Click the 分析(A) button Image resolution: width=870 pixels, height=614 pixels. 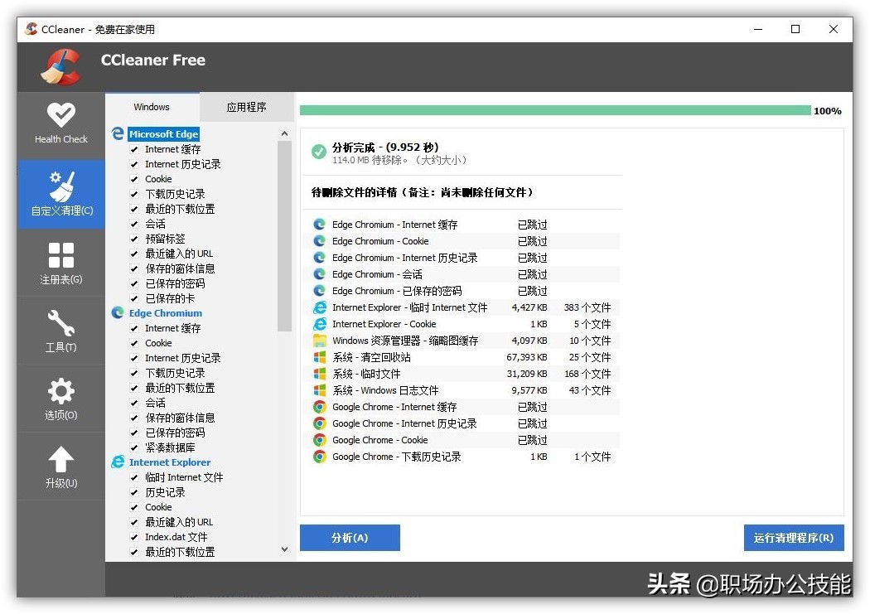tap(349, 538)
